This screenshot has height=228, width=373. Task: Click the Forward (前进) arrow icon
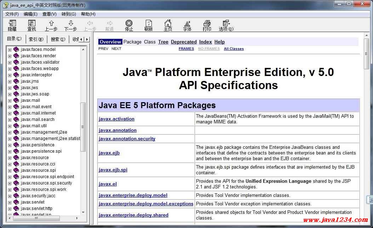pos(109,25)
